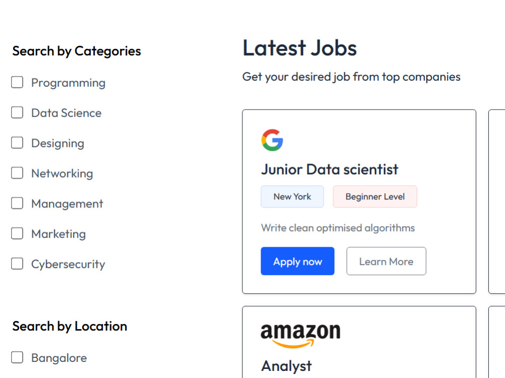Screen dimensions: 505x378
Task: Click the Latest Jobs heading
Action: (299, 48)
